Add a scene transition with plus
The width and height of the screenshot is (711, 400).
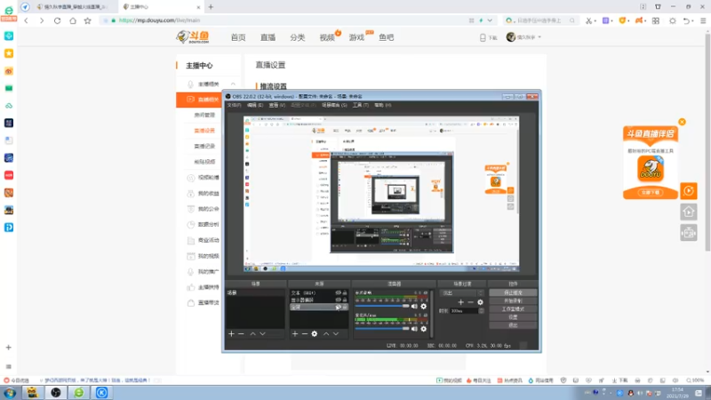pos(460,302)
